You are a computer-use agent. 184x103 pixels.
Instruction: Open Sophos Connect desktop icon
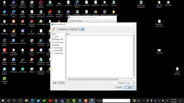(x=14, y=62)
